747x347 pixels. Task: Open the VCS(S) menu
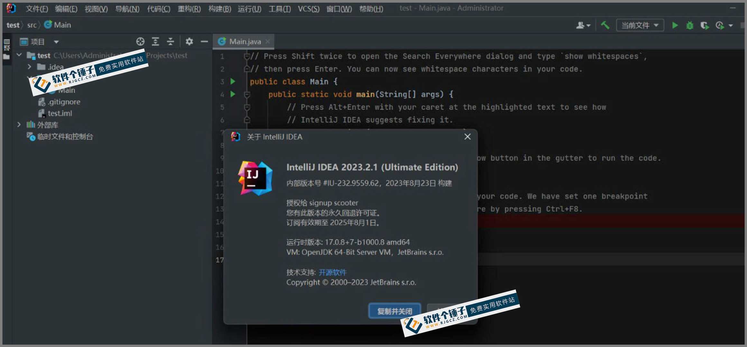[x=309, y=9]
